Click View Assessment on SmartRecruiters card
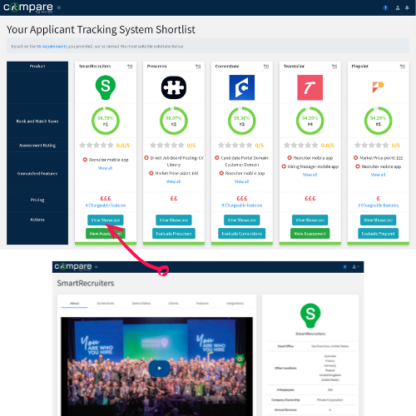This screenshot has width=416, height=416. pos(106,234)
